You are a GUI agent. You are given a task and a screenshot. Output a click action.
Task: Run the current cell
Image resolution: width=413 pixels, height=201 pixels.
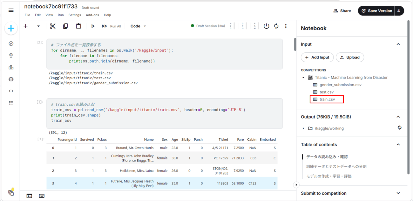click(93, 26)
